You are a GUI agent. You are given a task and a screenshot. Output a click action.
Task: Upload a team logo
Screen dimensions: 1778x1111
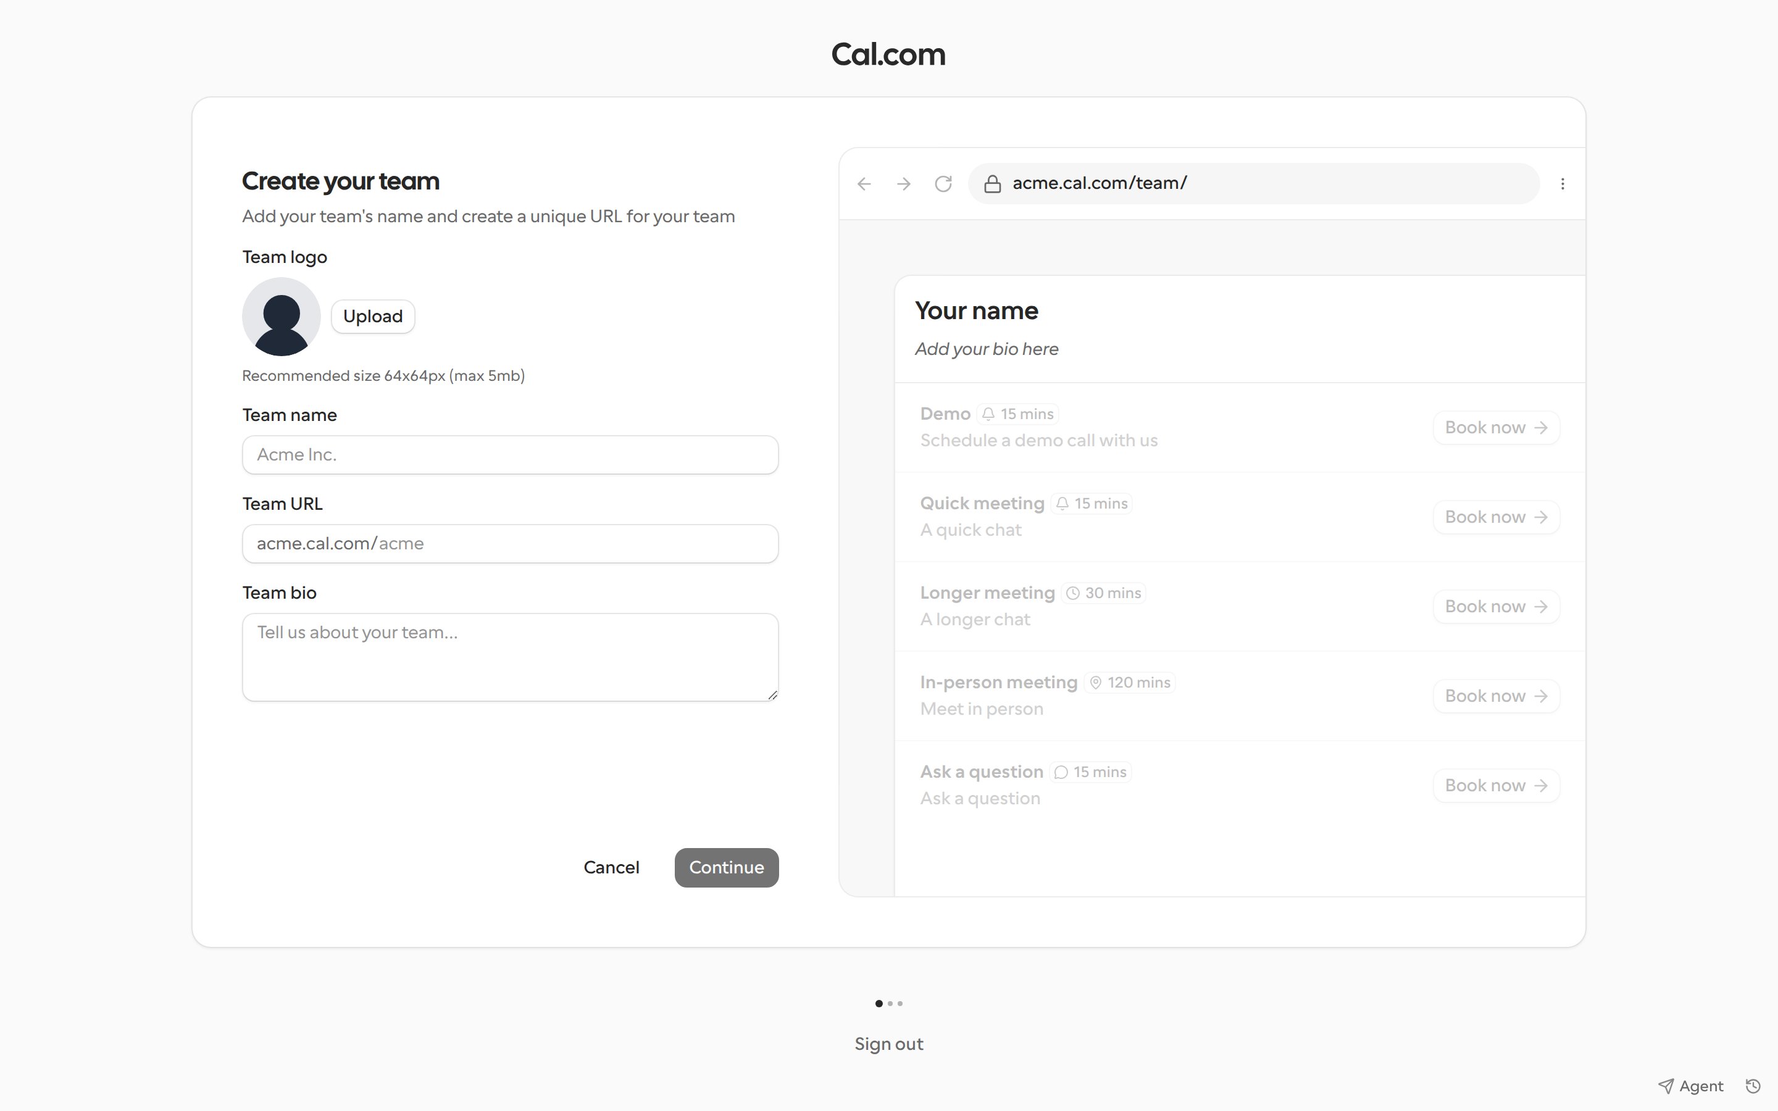[374, 317]
